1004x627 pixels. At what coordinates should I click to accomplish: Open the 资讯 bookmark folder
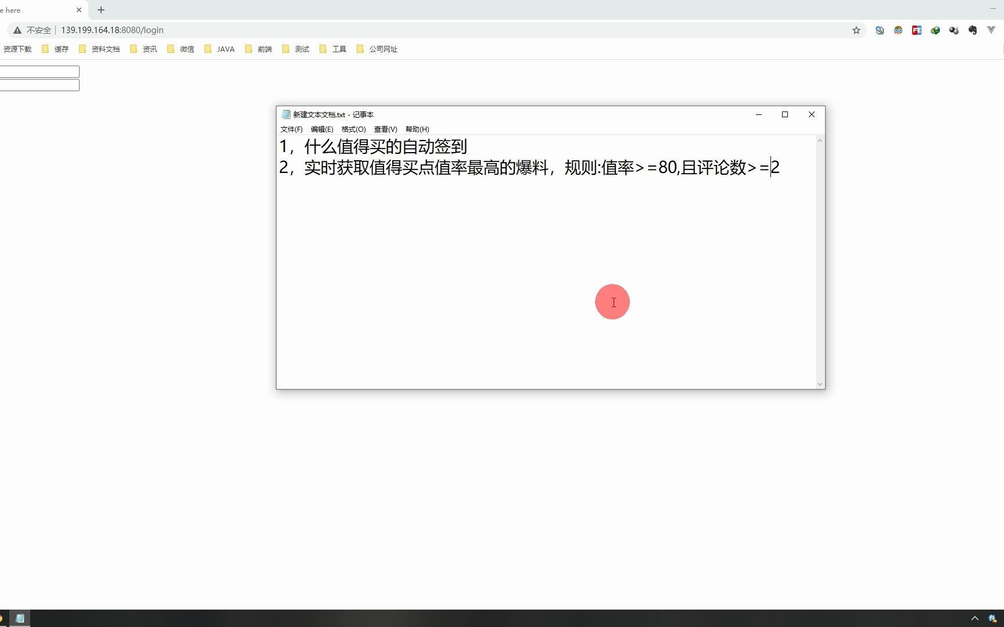click(144, 49)
